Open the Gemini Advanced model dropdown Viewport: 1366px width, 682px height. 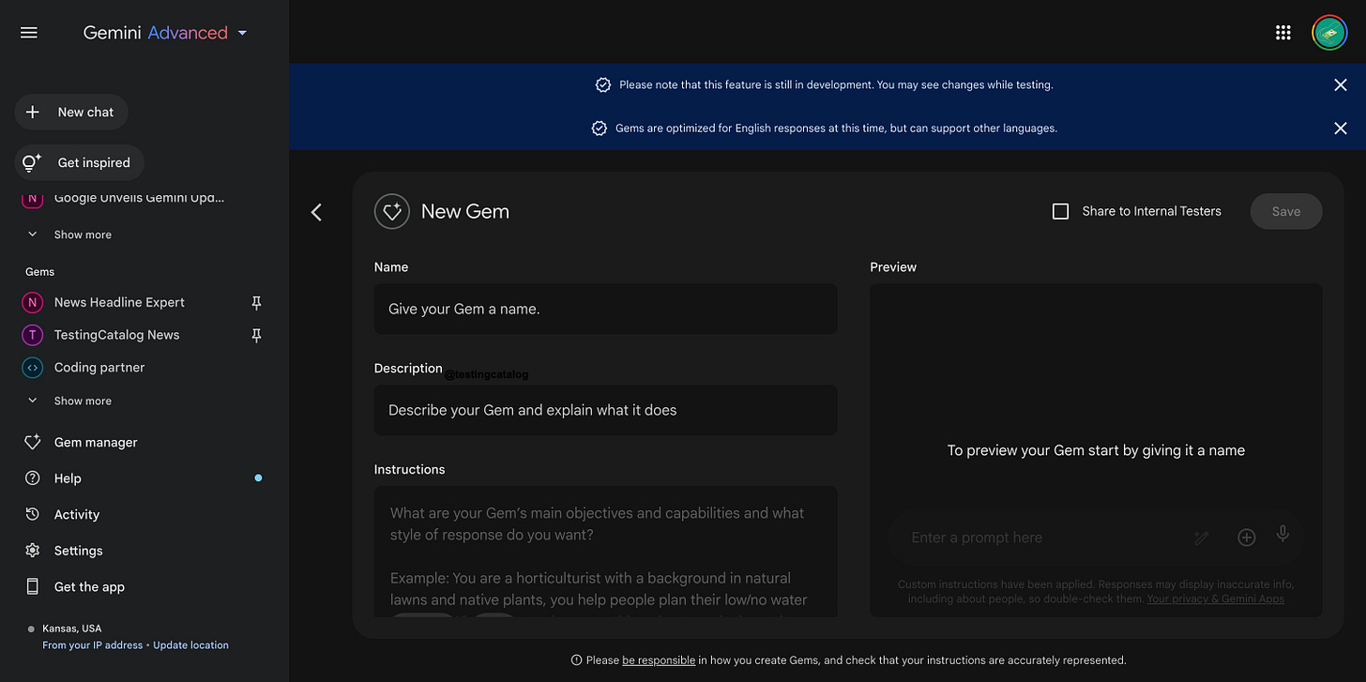[165, 33]
